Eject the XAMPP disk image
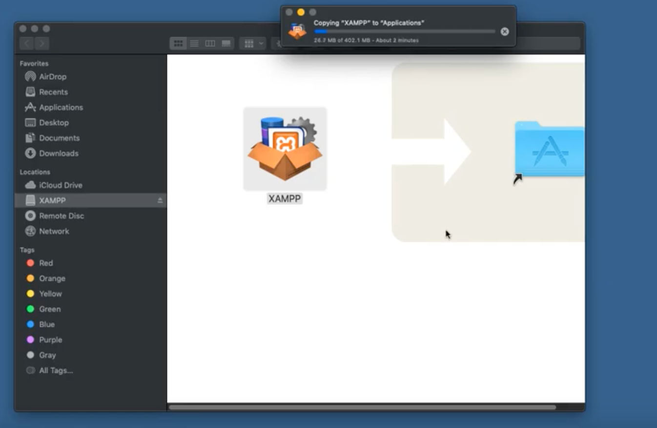The width and height of the screenshot is (657, 428). click(160, 200)
